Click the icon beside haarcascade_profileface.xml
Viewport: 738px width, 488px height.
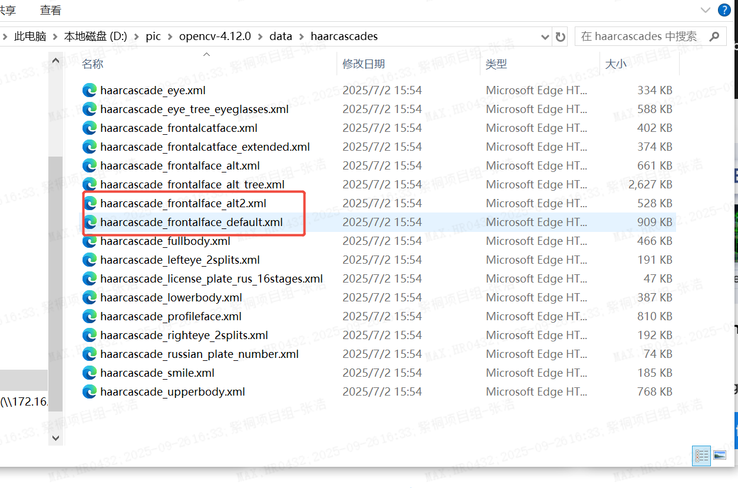coord(90,316)
